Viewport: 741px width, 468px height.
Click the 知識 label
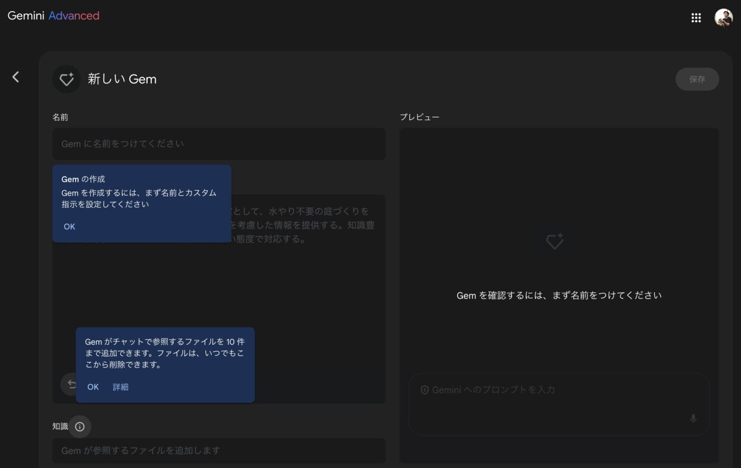pyautogui.click(x=60, y=426)
